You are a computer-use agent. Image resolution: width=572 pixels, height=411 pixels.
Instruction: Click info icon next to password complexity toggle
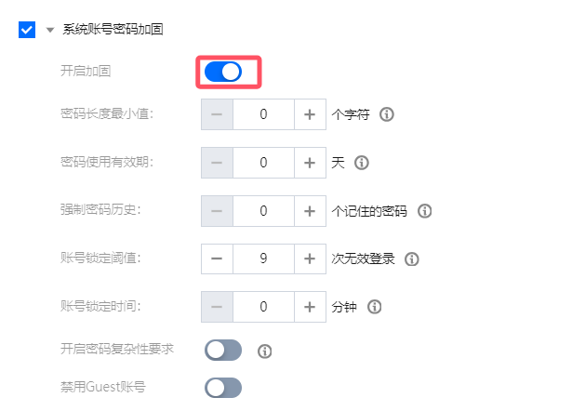(x=264, y=351)
